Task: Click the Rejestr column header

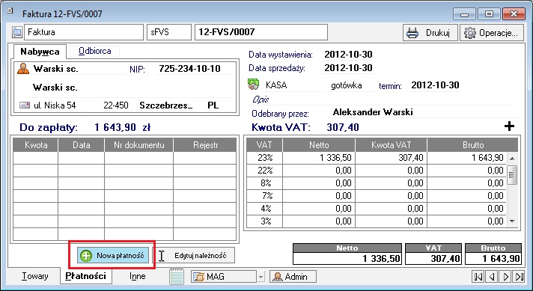Action: 205,145
